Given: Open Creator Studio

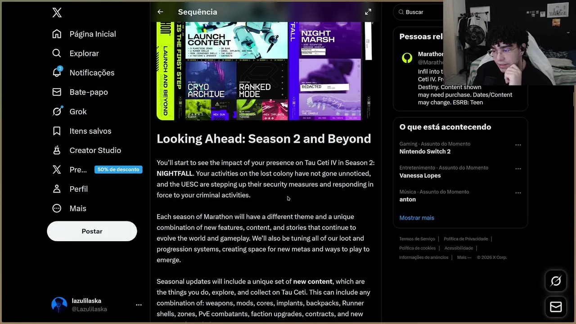Looking at the screenshot, I should (x=86, y=150).
